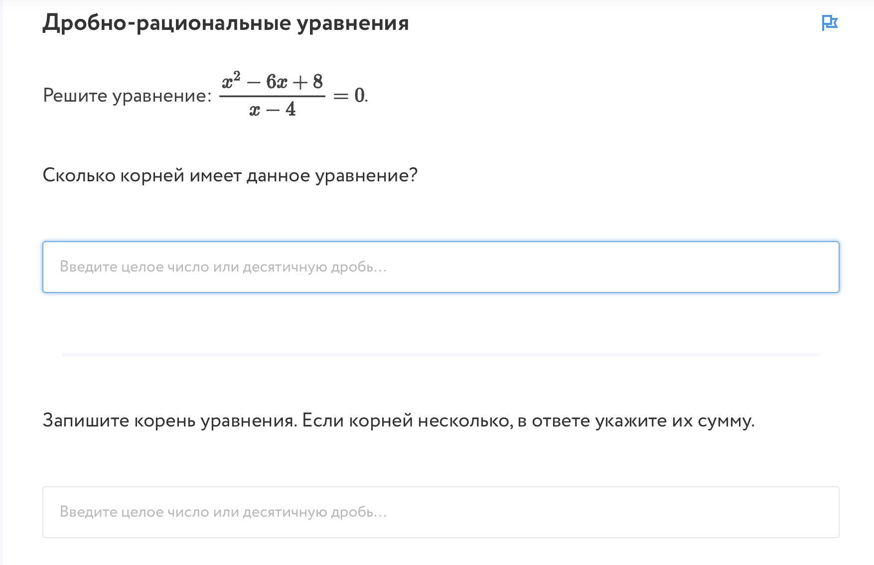The height and width of the screenshot is (565, 874).
Task: Click the placeholder text in first input
Action: tap(223, 267)
